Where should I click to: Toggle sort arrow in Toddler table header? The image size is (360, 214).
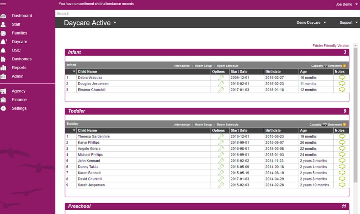(74, 130)
